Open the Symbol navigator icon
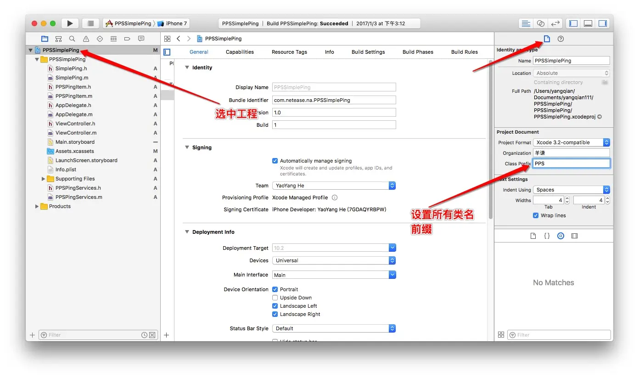This screenshot has width=639, height=378. pos(58,39)
